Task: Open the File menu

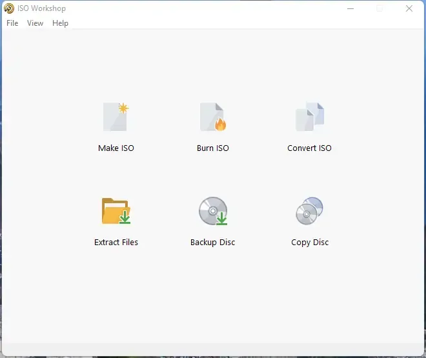Action: [x=12, y=23]
